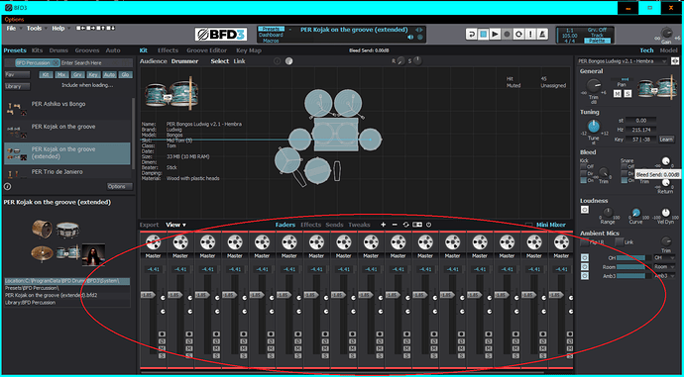
Task: Open the Tools menu dropdown
Action: (x=37, y=29)
